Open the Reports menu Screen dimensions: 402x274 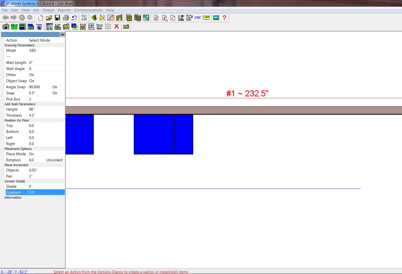pyautogui.click(x=64, y=10)
